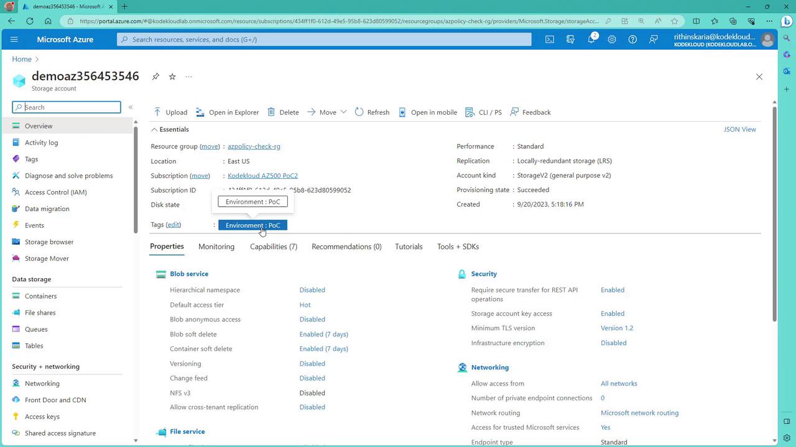The width and height of the screenshot is (796, 447).
Task: Open Microsoft network routing link
Action: point(639,413)
